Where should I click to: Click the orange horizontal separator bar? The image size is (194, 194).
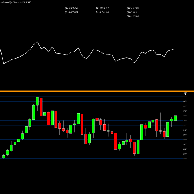[x=97, y=91]
